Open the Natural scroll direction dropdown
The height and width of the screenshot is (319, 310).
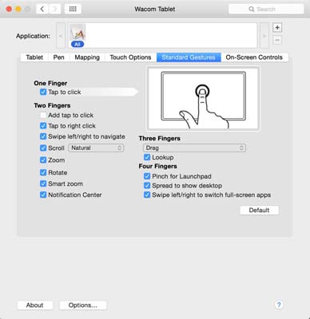96,148
